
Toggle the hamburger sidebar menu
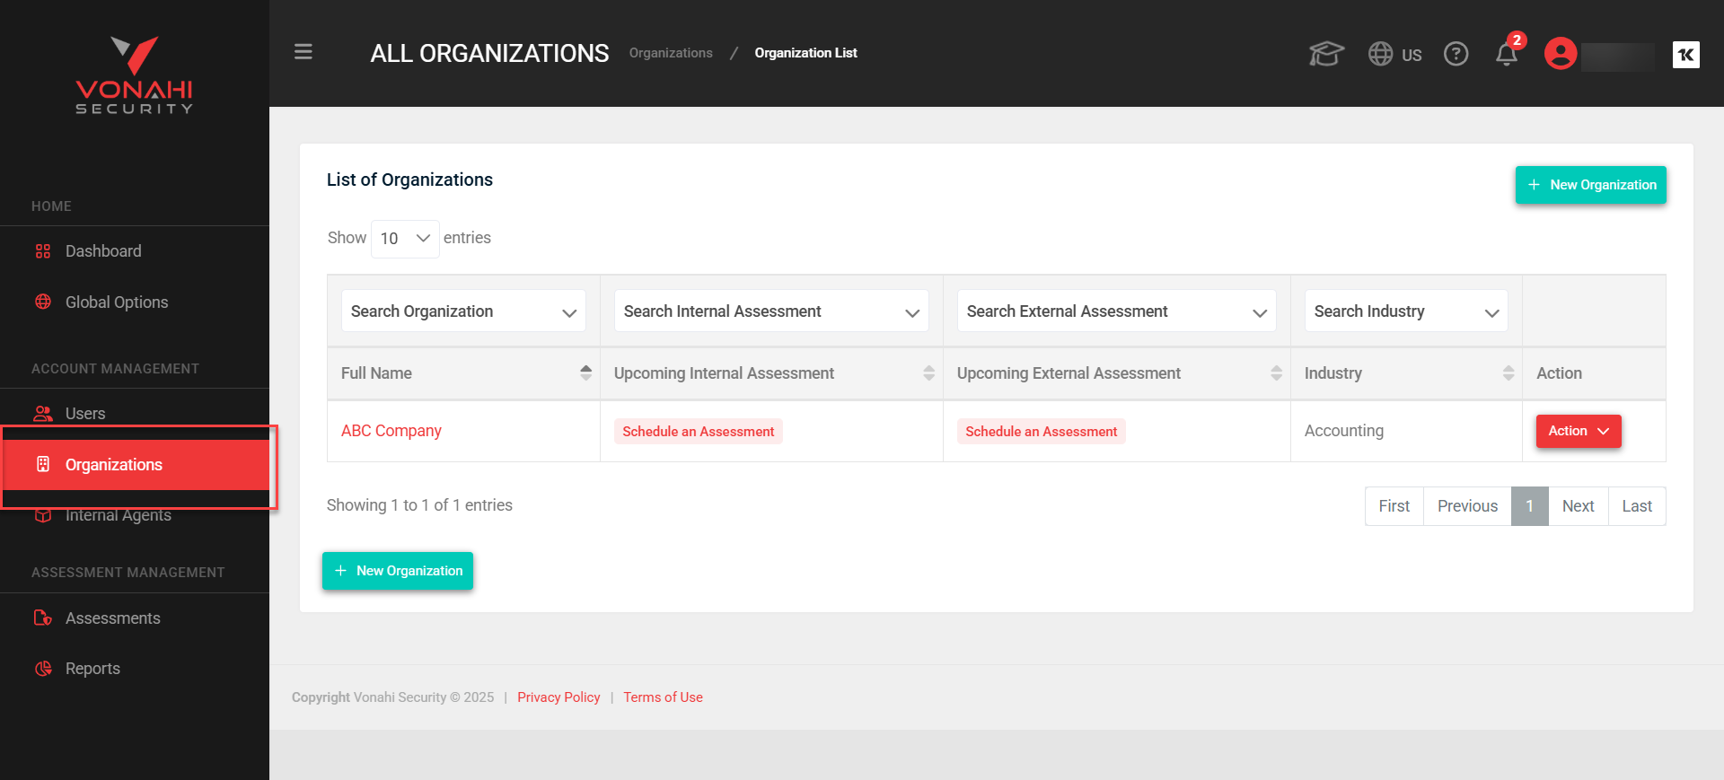(x=303, y=52)
